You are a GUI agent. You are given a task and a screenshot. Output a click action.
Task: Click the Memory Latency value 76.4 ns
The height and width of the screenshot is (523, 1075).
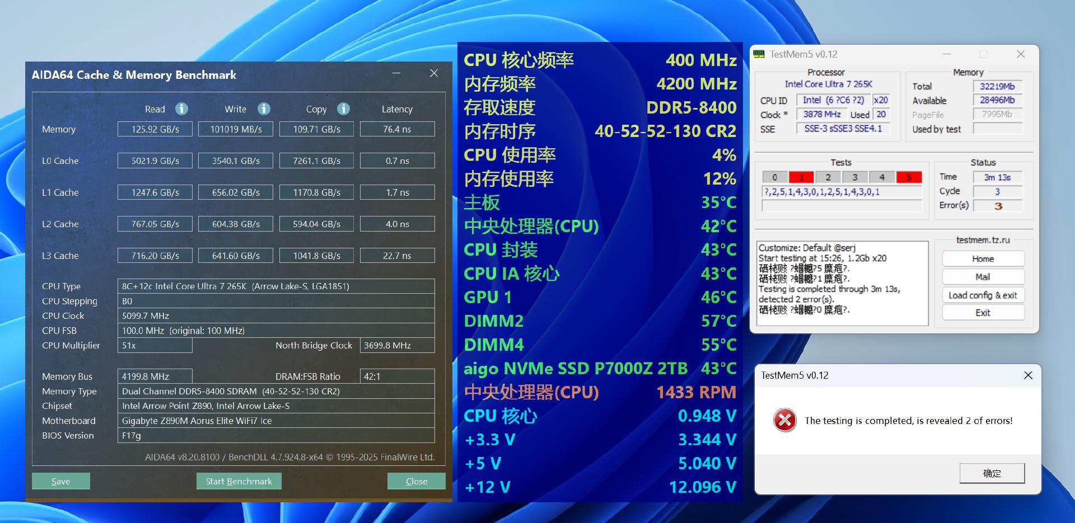pyautogui.click(x=397, y=129)
